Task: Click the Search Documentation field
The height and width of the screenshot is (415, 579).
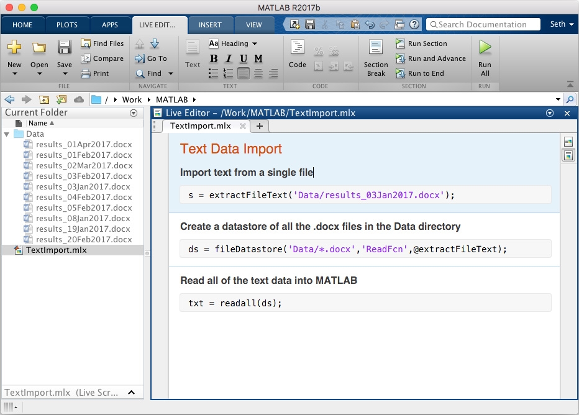Action: coord(483,24)
